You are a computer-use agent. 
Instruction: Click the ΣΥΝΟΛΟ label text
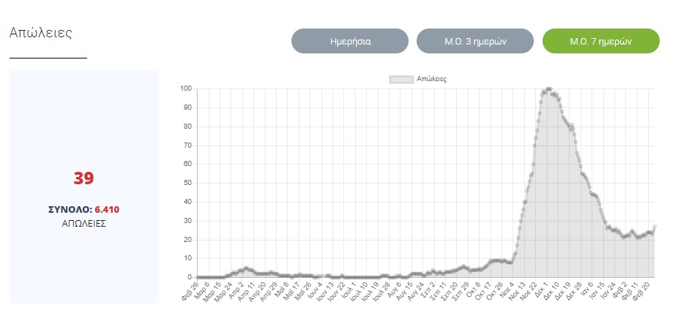click(x=70, y=210)
